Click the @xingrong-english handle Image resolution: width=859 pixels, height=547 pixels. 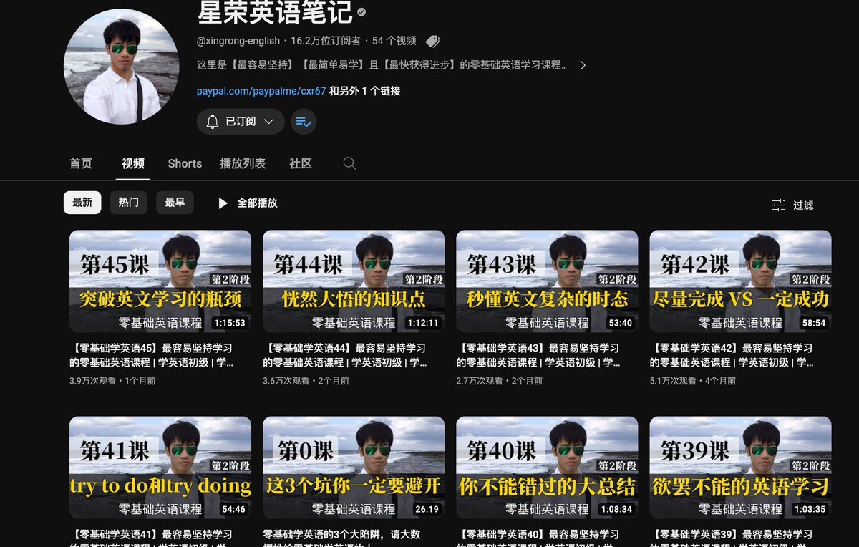[239, 41]
